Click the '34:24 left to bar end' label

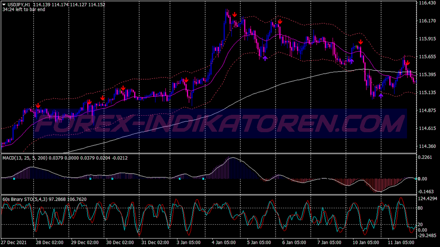[24, 9]
